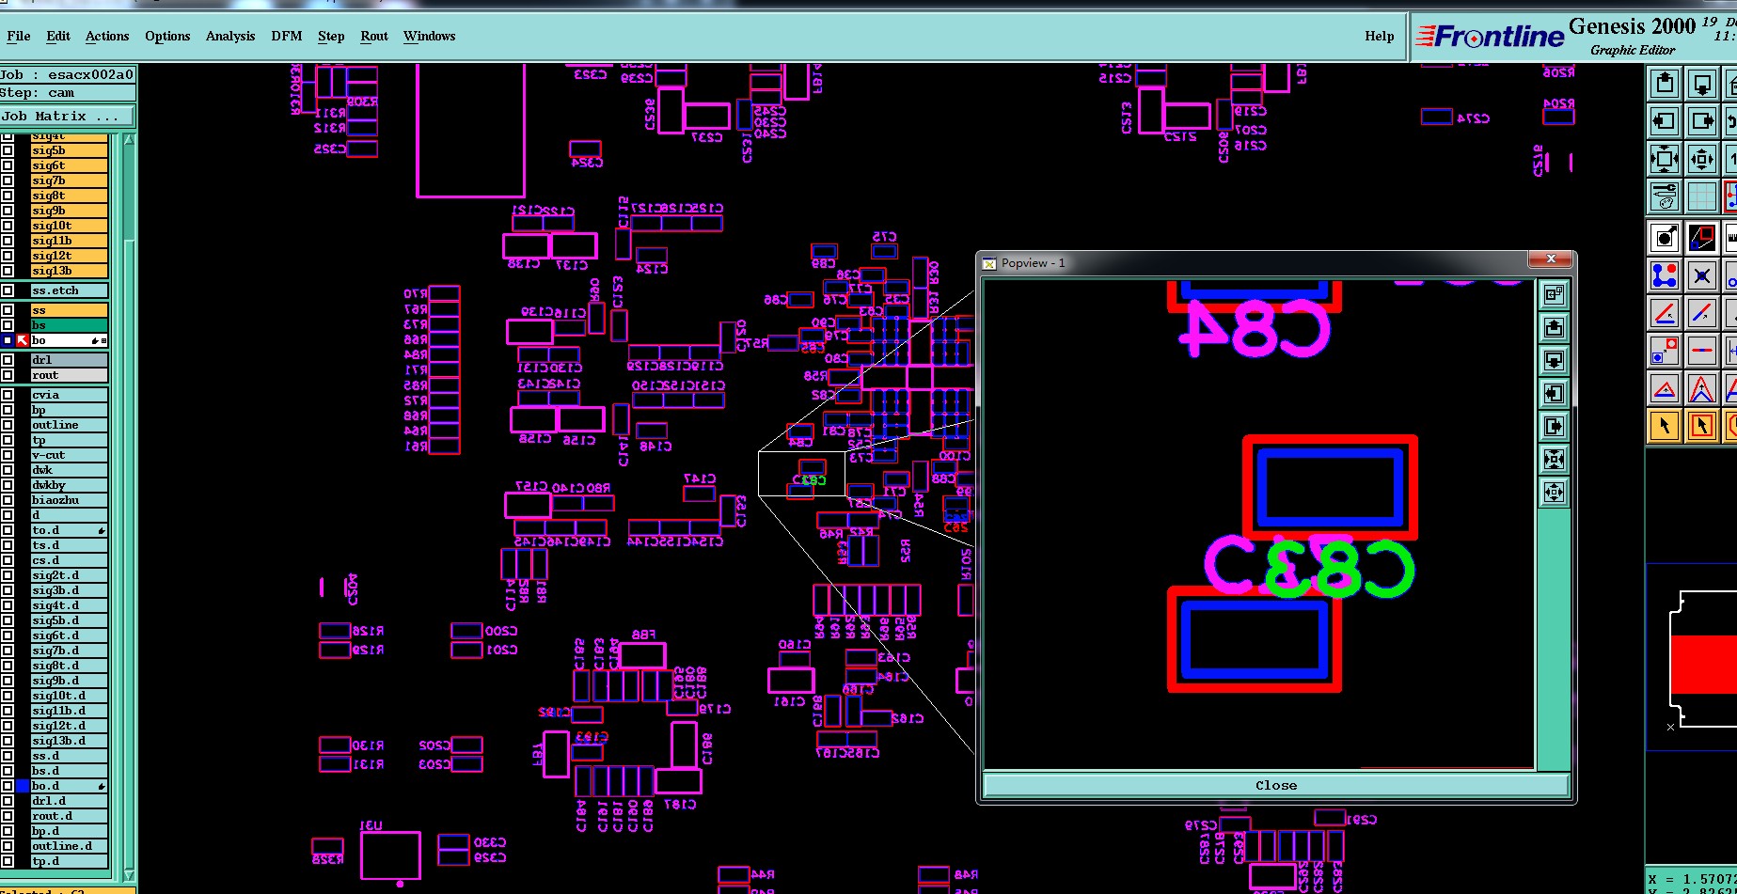This screenshot has width=1737, height=894.
Task: Click the horizontal red line break tool
Action: tap(1702, 351)
